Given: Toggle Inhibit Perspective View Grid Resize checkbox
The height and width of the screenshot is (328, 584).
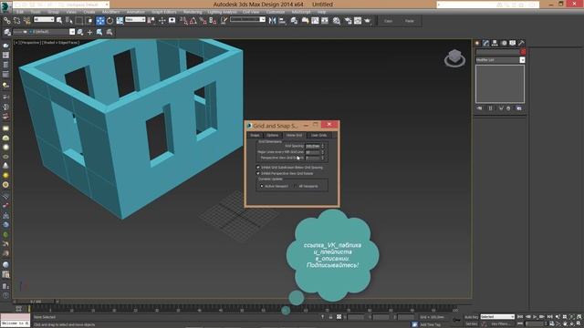Looking at the screenshot, I should (x=257, y=173).
